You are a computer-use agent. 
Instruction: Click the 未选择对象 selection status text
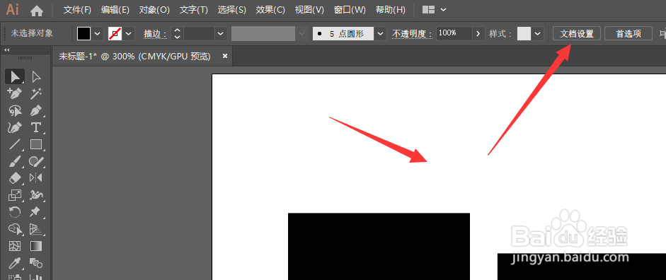point(33,33)
